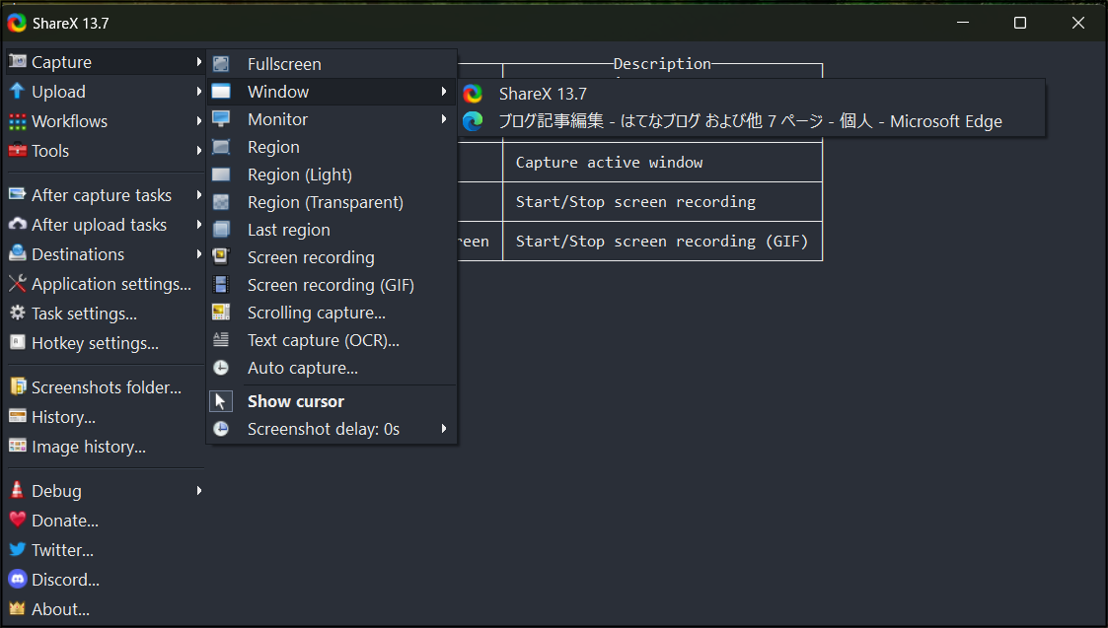Expand the Screenshot delay submenu arrow

pyautogui.click(x=444, y=429)
